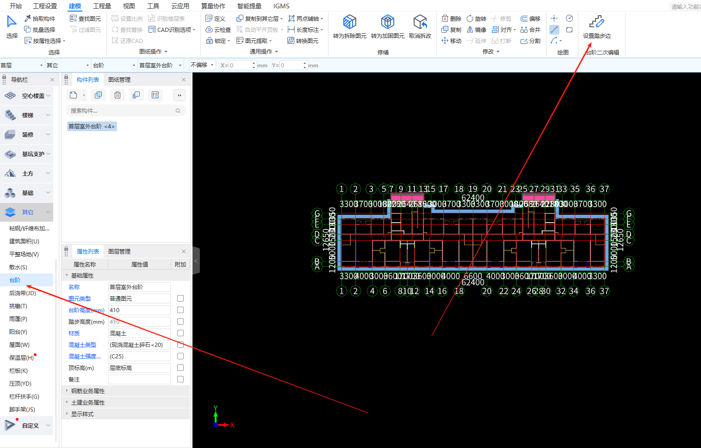This screenshot has height=448, width=701.
Task: Expand the 土方 navigation group
Action: tap(26, 173)
